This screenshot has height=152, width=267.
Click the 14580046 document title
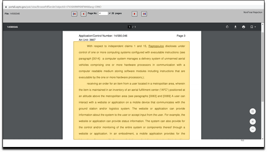point(12,27)
